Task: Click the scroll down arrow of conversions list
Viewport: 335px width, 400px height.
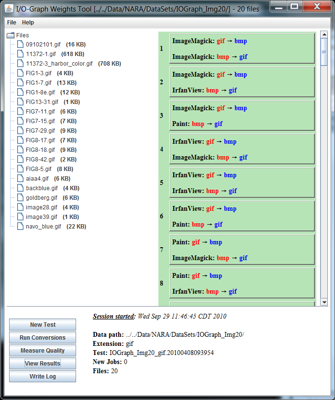Action: [324, 302]
